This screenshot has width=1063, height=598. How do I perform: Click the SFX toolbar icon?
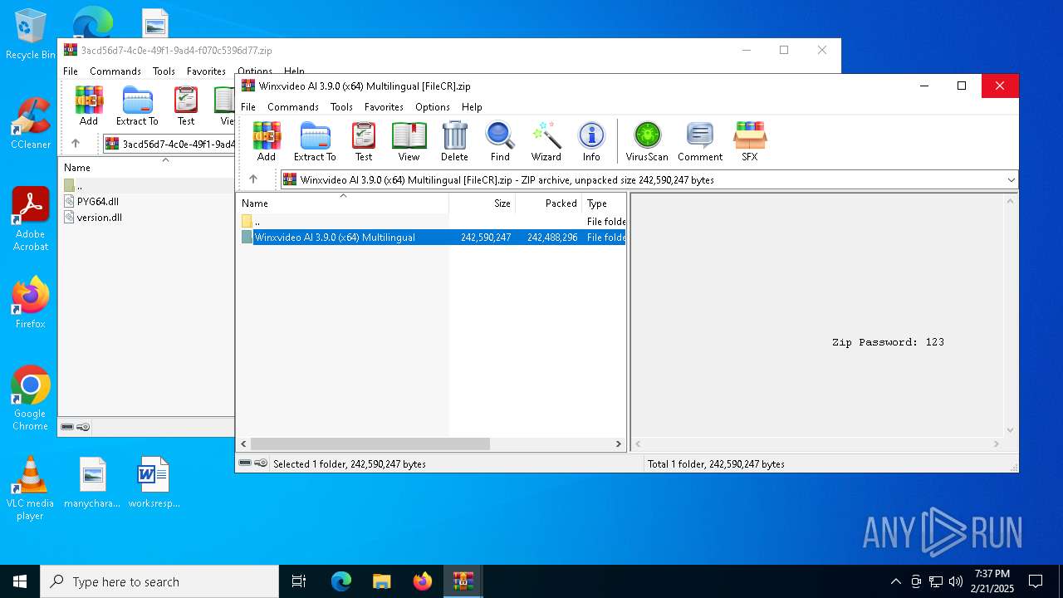click(750, 141)
